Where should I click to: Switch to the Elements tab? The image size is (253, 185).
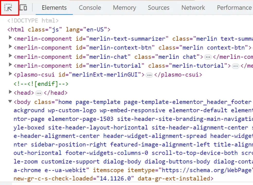[x=54, y=7]
